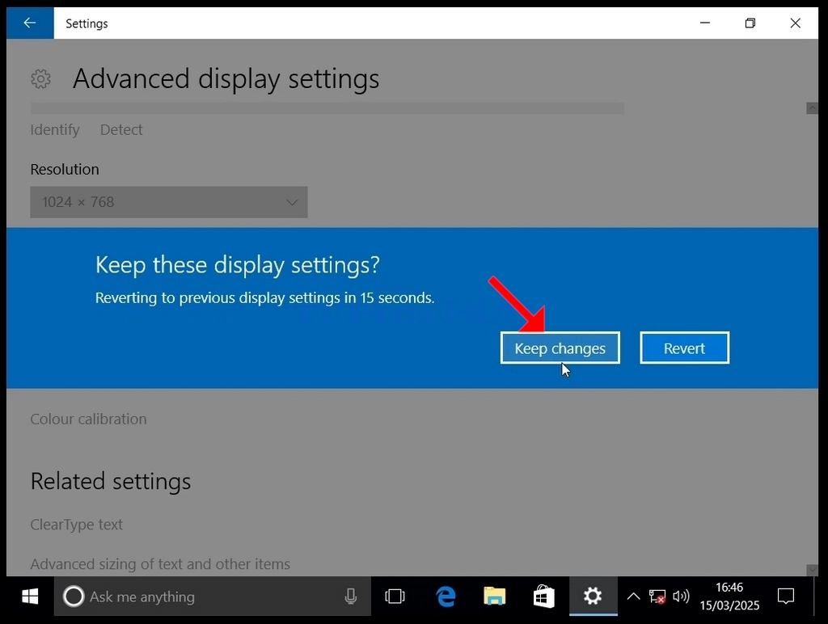This screenshot has width=828, height=624.
Task: Click the Detect link
Action: pos(121,129)
